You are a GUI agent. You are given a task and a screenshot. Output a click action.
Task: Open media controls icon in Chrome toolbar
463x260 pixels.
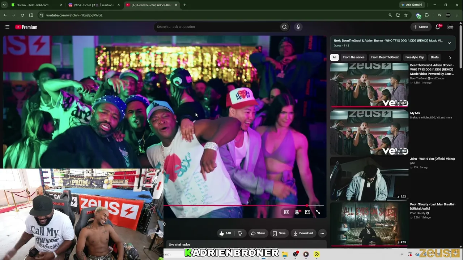439,15
